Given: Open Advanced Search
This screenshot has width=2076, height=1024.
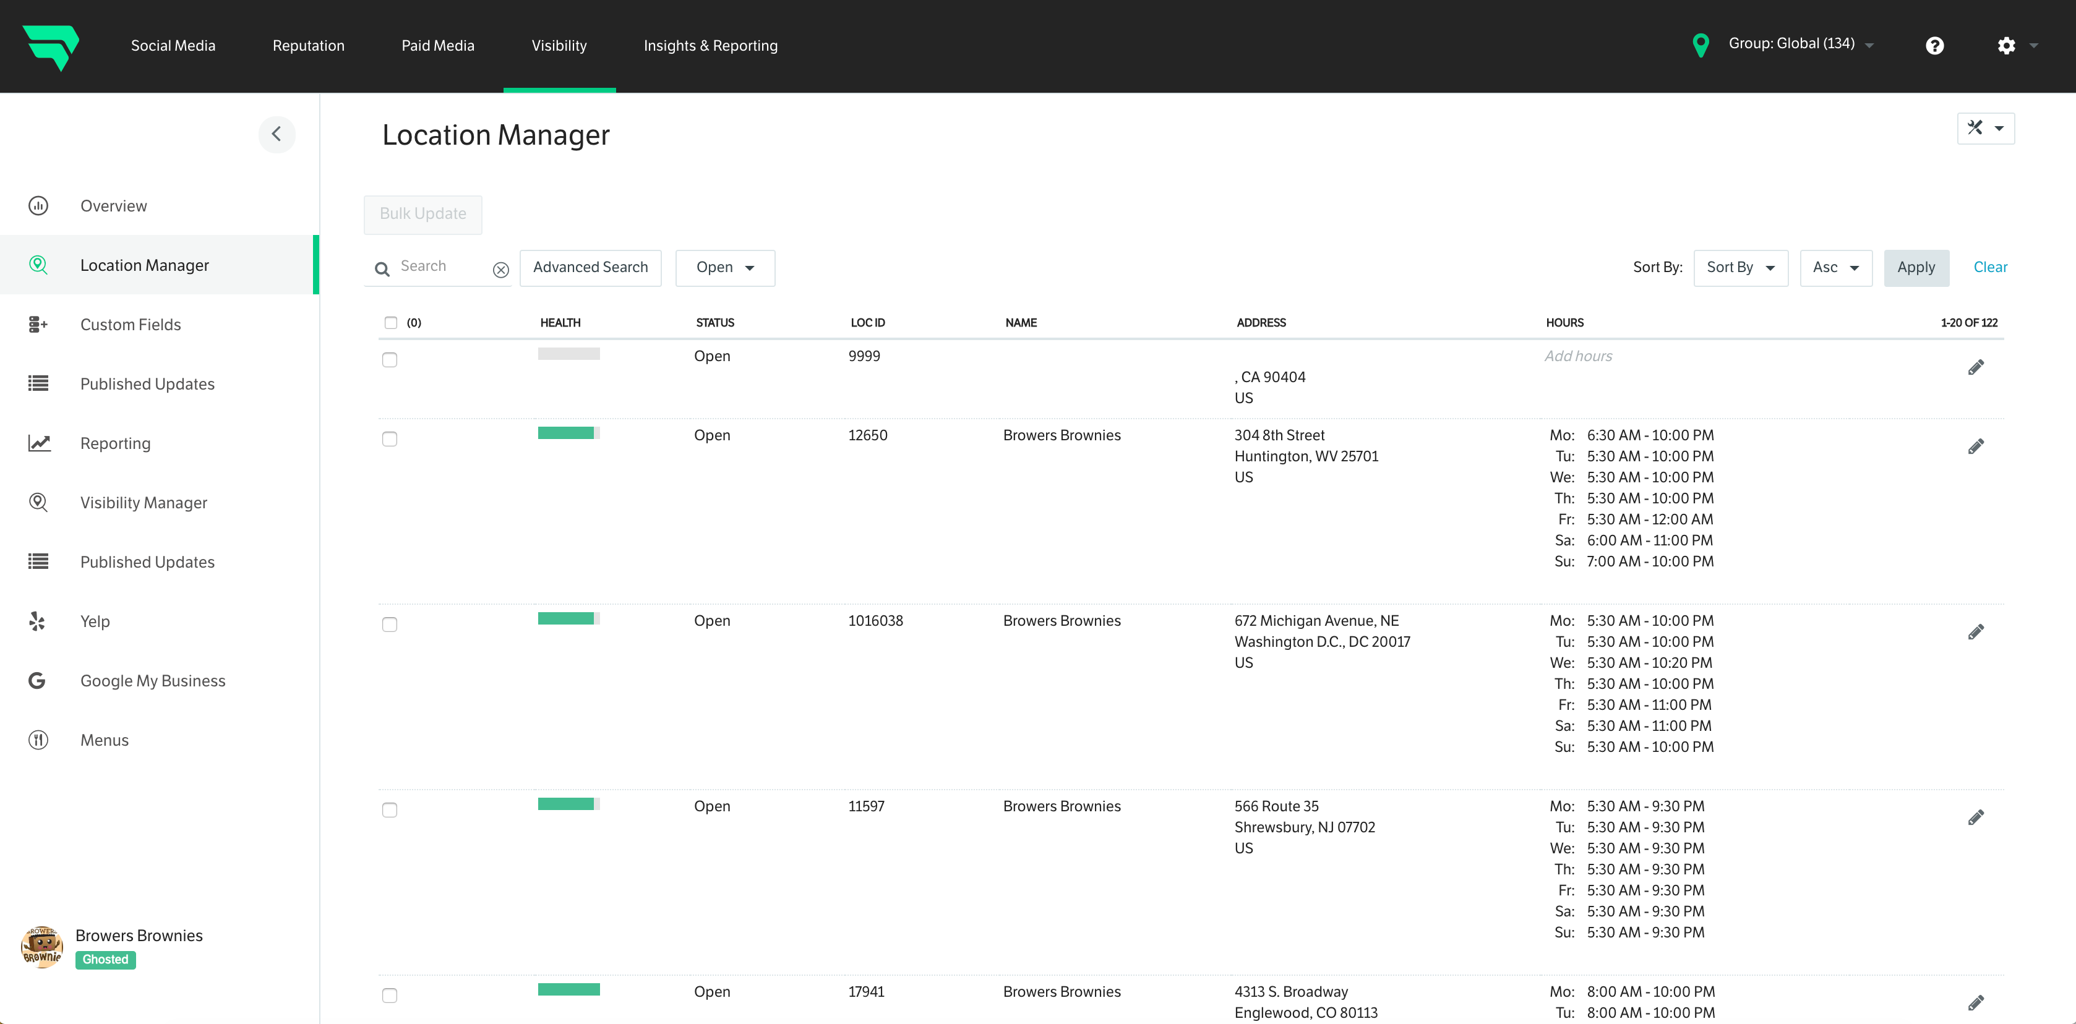Looking at the screenshot, I should click(x=591, y=268).
